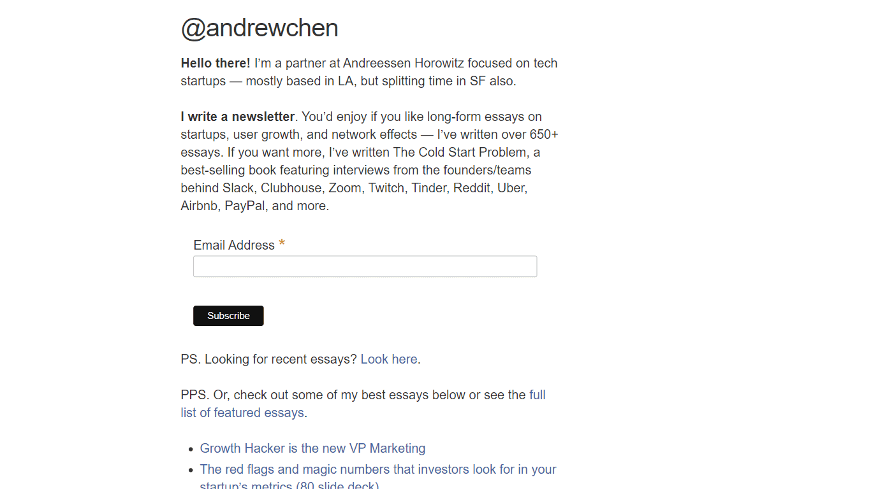Image resolution: width=871 pixels, height=489 pixels.
Task: Click the bold 'Hello there!' text
Action: click(216, 63)
